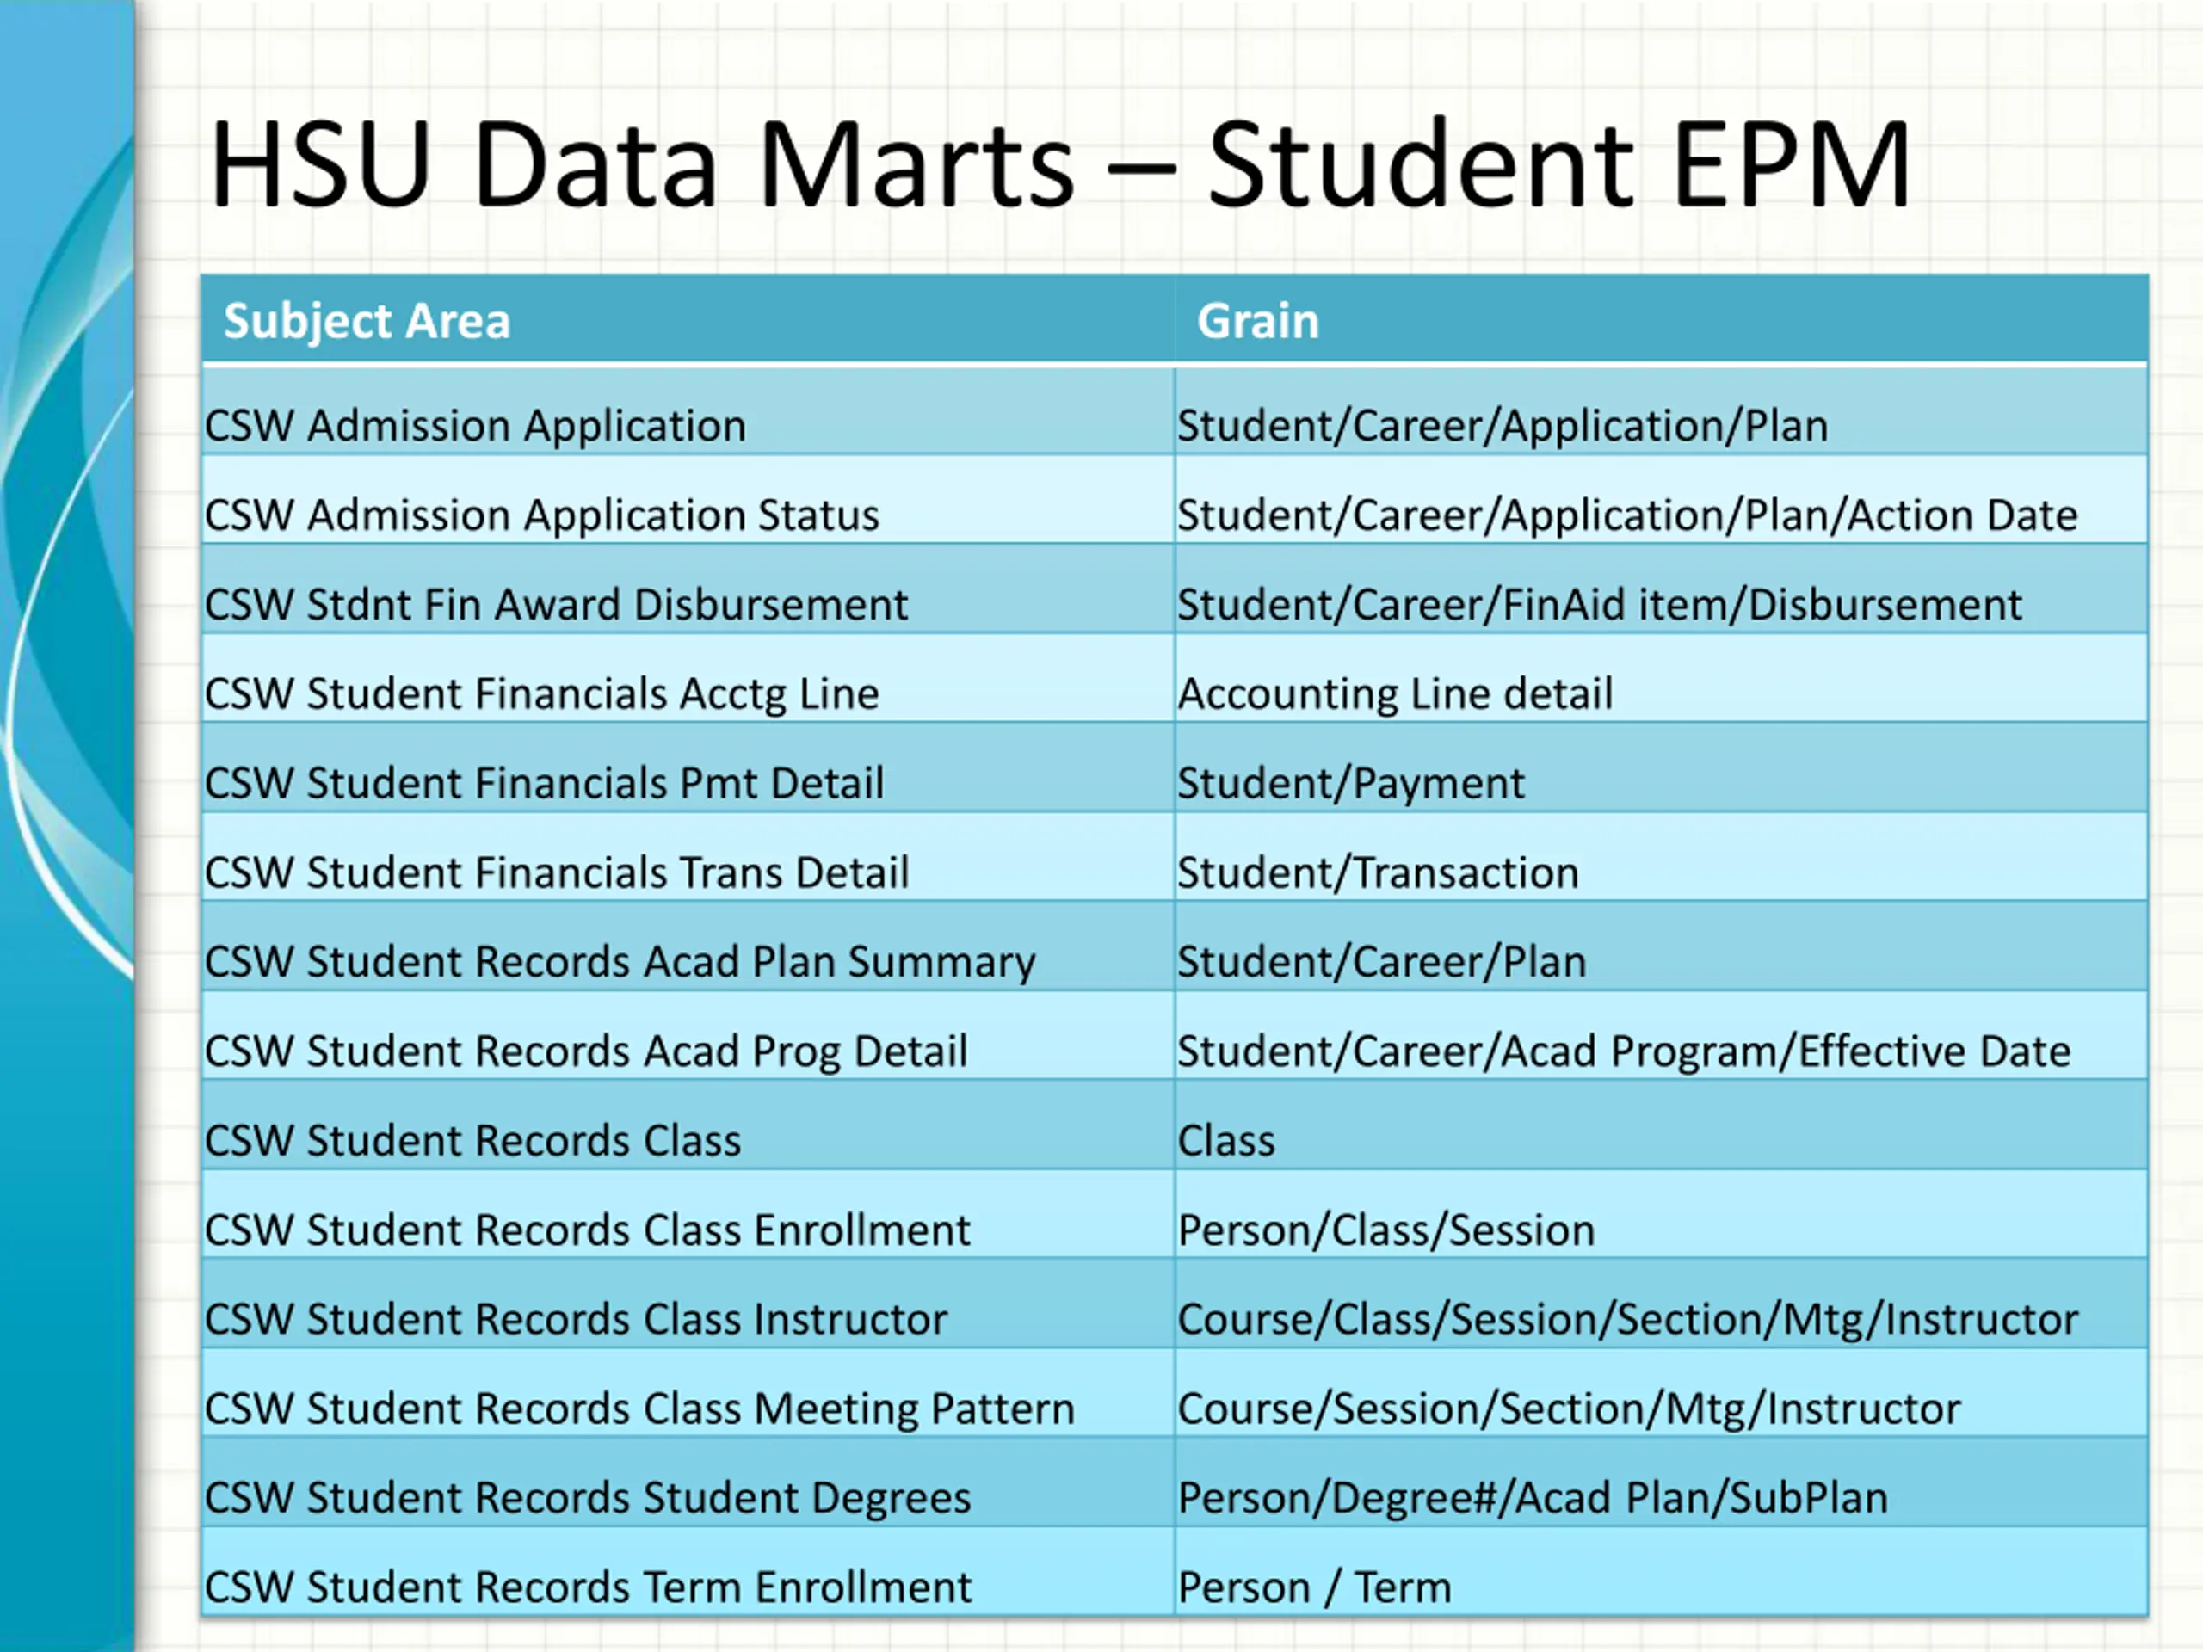Select the Grain column header
This screenshot has height=1652, width=2203.
(x=1258, y=321)
